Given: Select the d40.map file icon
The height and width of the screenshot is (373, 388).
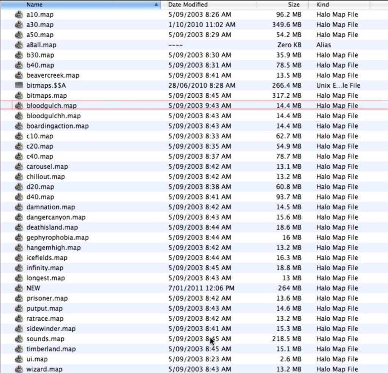Looking at the screenshot, I should tap(19, 197).
